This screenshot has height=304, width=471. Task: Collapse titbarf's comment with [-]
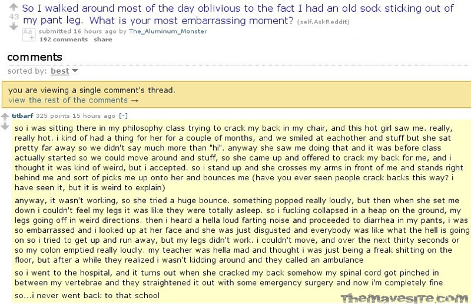tap(123, 115)
